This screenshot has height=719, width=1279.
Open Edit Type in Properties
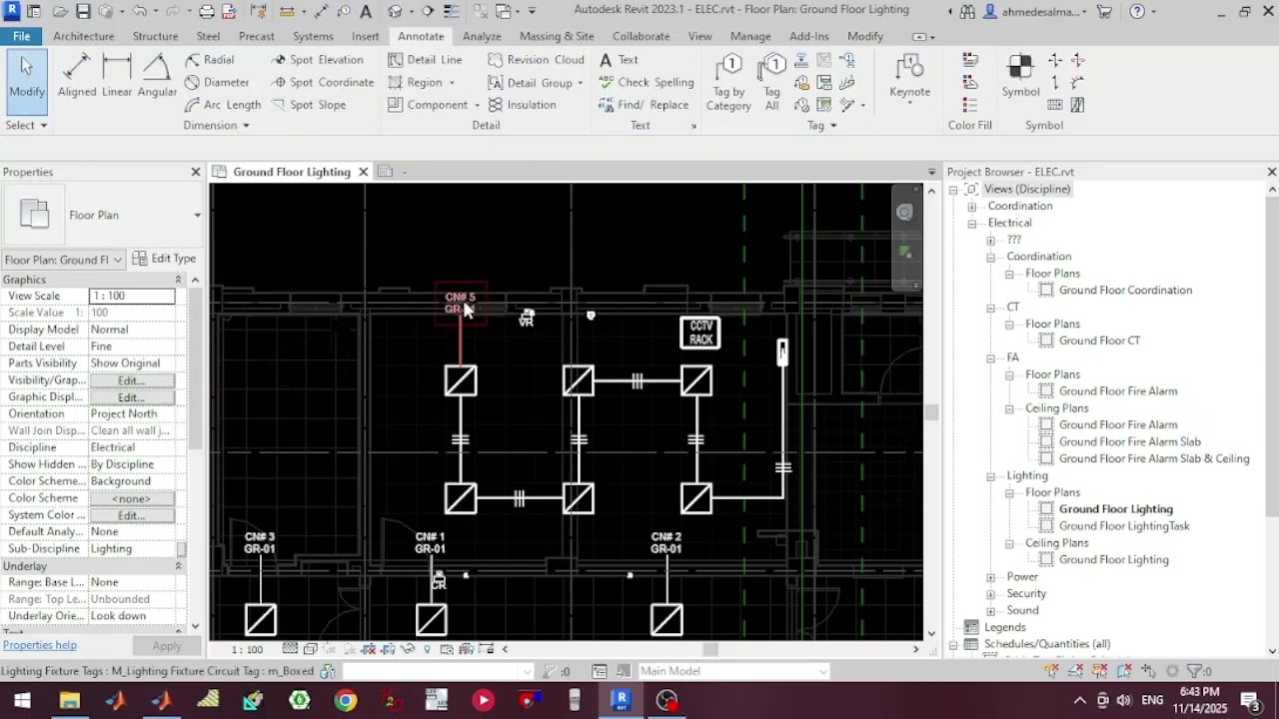pyautogui.click(x=165, y=259)
